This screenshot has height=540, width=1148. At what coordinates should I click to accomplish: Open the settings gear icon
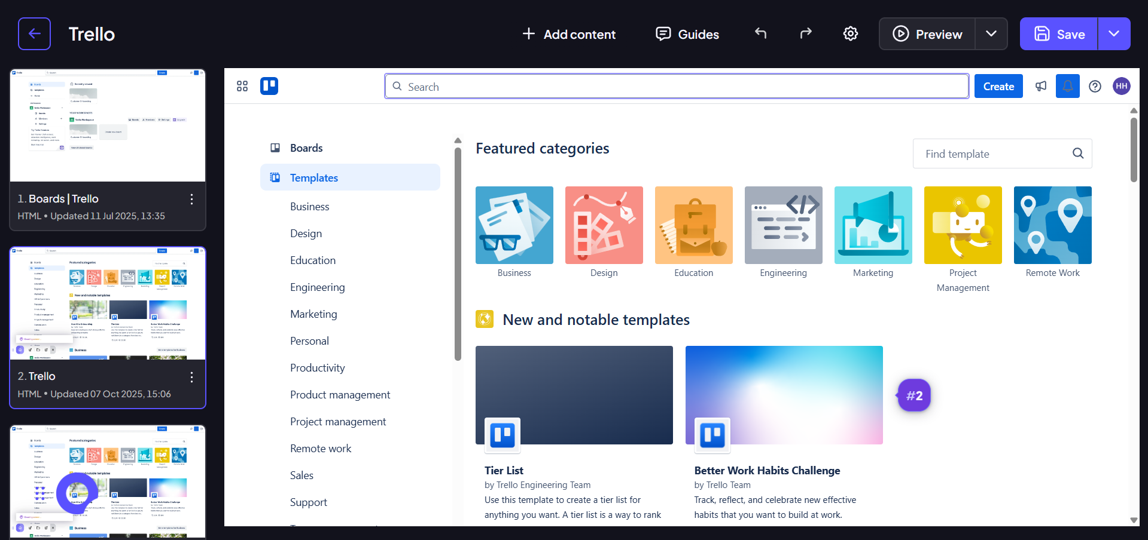[851, 33]
